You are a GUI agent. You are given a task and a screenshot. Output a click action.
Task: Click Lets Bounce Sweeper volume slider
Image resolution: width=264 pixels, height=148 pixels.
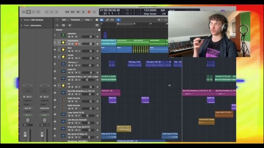point(88,123)
